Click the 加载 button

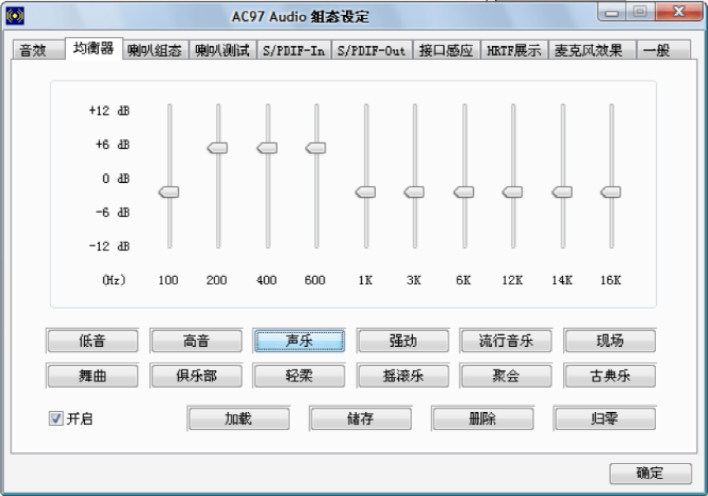(x=239, y=419)
